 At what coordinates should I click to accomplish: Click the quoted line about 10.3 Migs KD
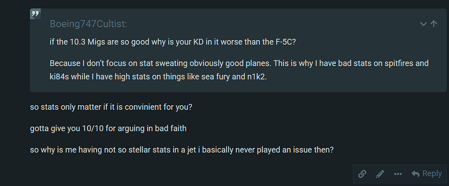pos(173,42)
